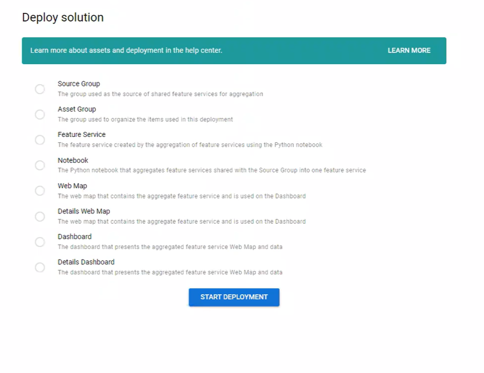Click the 'Deploy solution' page heading
This screenshot has width=484, height=373.
63,18
